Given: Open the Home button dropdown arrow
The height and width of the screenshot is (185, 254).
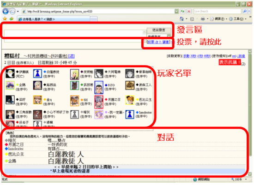Looking at the screenshot, I should [x=186, y=19].
